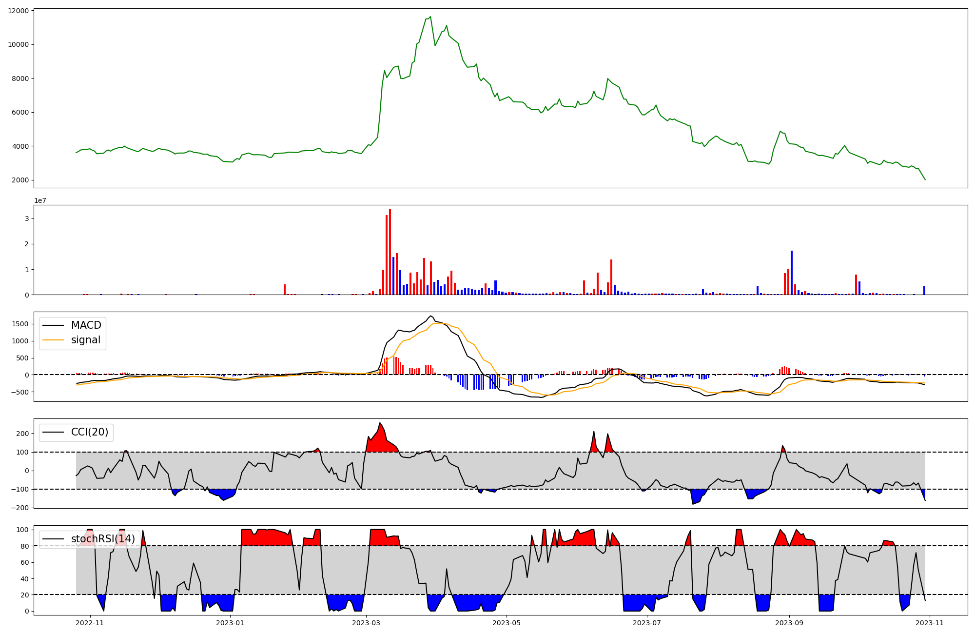The image size is (975, 634).
Task: Click the highest red CCI peak above 200
Action: click(380, 423)
